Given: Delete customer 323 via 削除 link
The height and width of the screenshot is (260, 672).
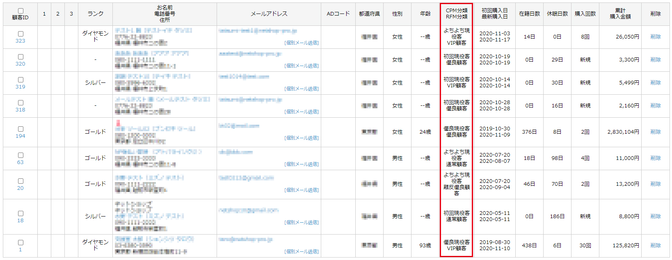Looking at the screenshot, I should (655, 37).
